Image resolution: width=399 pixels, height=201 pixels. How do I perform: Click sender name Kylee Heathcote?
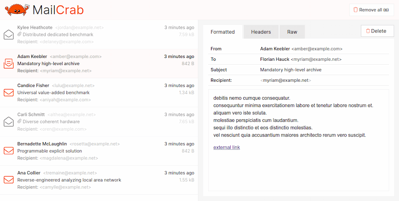(x=35, y=27)
